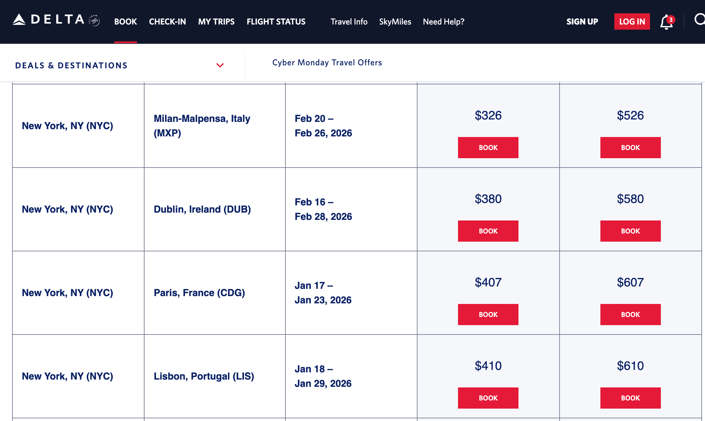
Task: Open the My Trips menu
Action: tap(216, 21)
